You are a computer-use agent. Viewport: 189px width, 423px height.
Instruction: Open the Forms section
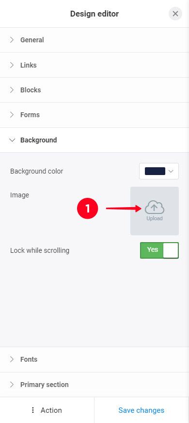pos(94,115)
